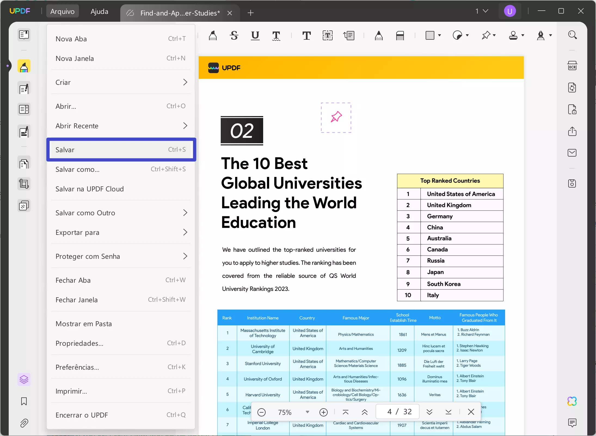Select the strikethrough annotation tool
The height and width of the screenshot is (436, 596).
[x=234, y=35]
